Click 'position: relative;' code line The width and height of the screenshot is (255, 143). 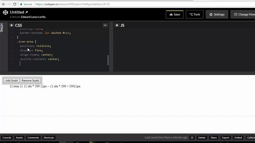(35, 46)
